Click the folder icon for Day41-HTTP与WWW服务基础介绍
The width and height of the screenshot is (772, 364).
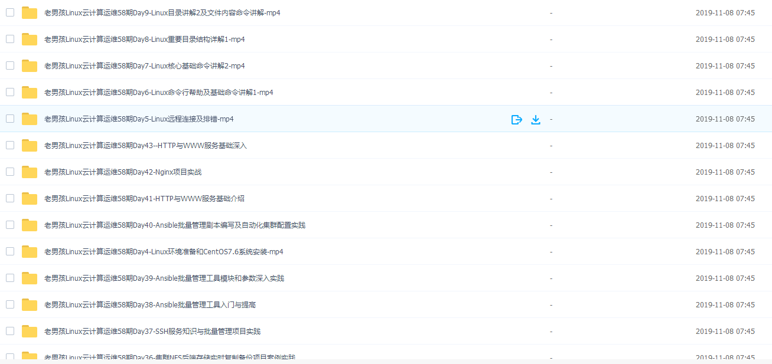point(30,198)
